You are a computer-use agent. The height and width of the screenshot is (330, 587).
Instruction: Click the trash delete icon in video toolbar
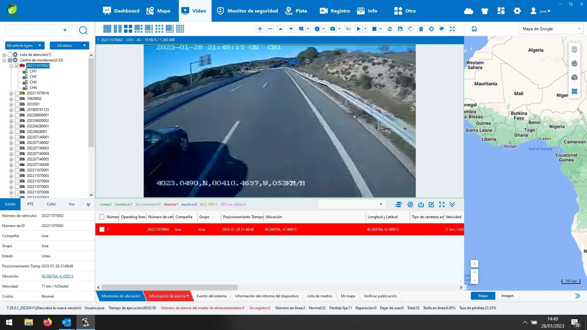(421, 29)
